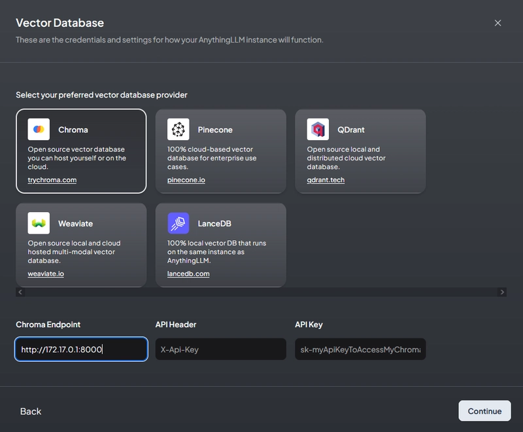Image resolution: width=523 pixels, height=432 pixels.
Task: Click Chroma's 'Open source vector database' description
Action: pos(76,158)
